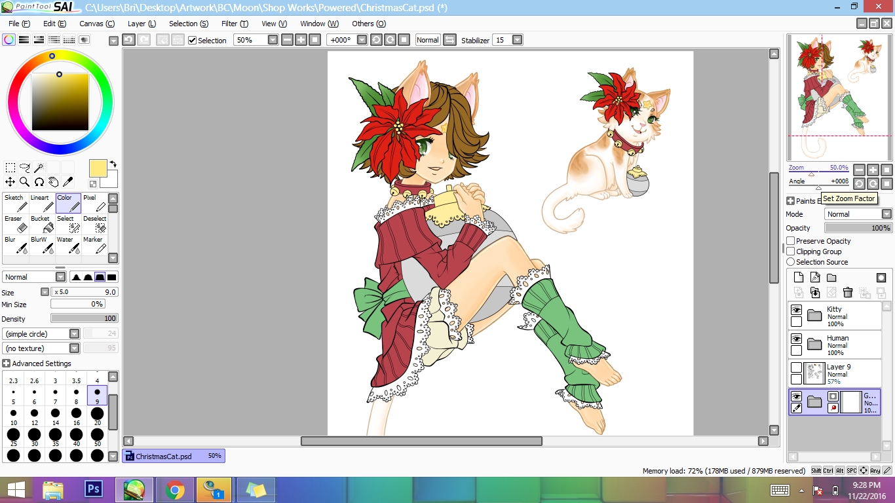Swap foreground and background colors

coord(113,164)
